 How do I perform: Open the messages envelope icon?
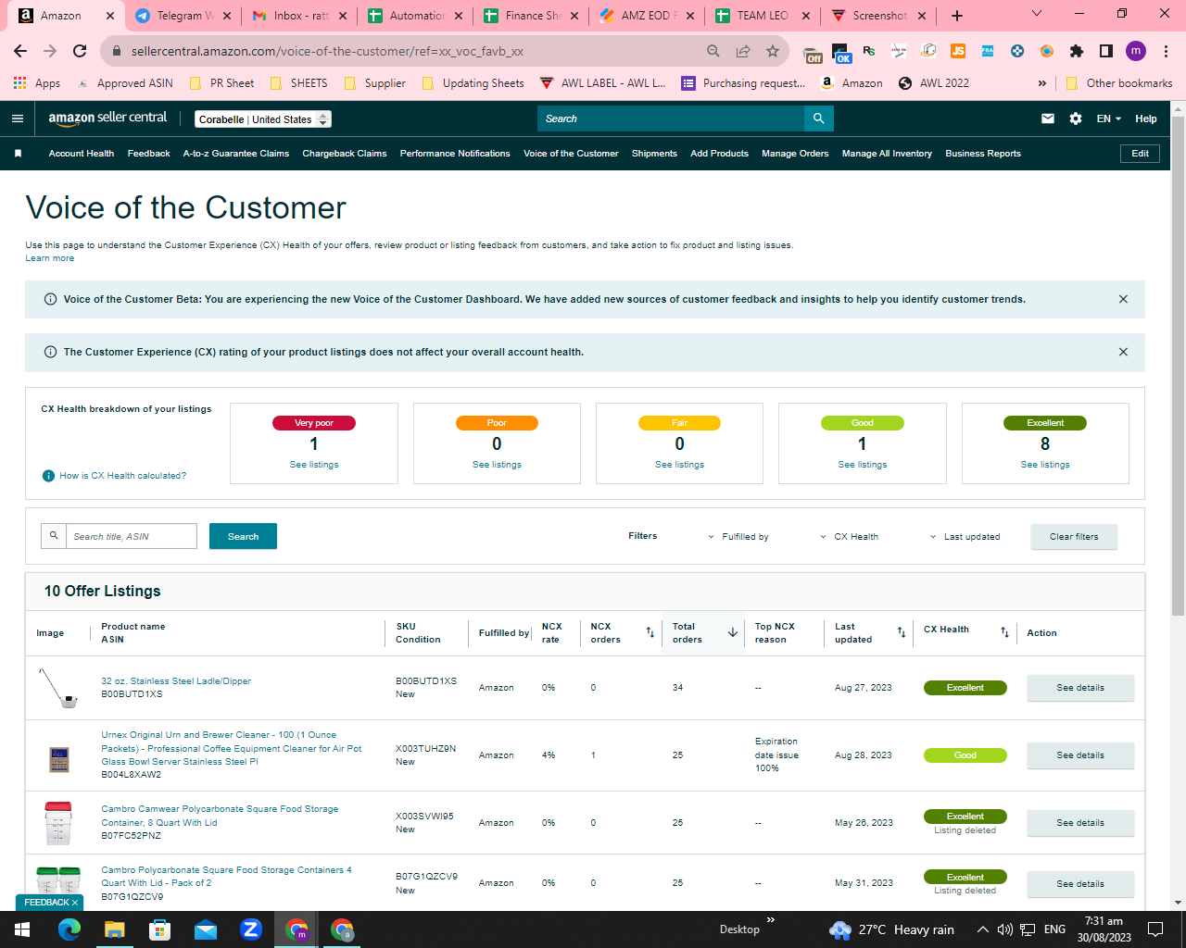click(x=1048, y=118)
